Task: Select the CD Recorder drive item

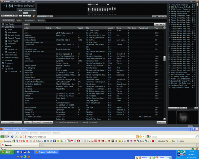Action: tap(13, 72)
